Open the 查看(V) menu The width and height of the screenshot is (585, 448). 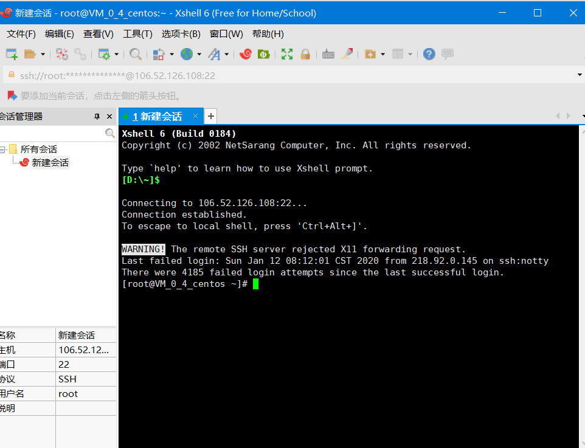coord(98,34)
